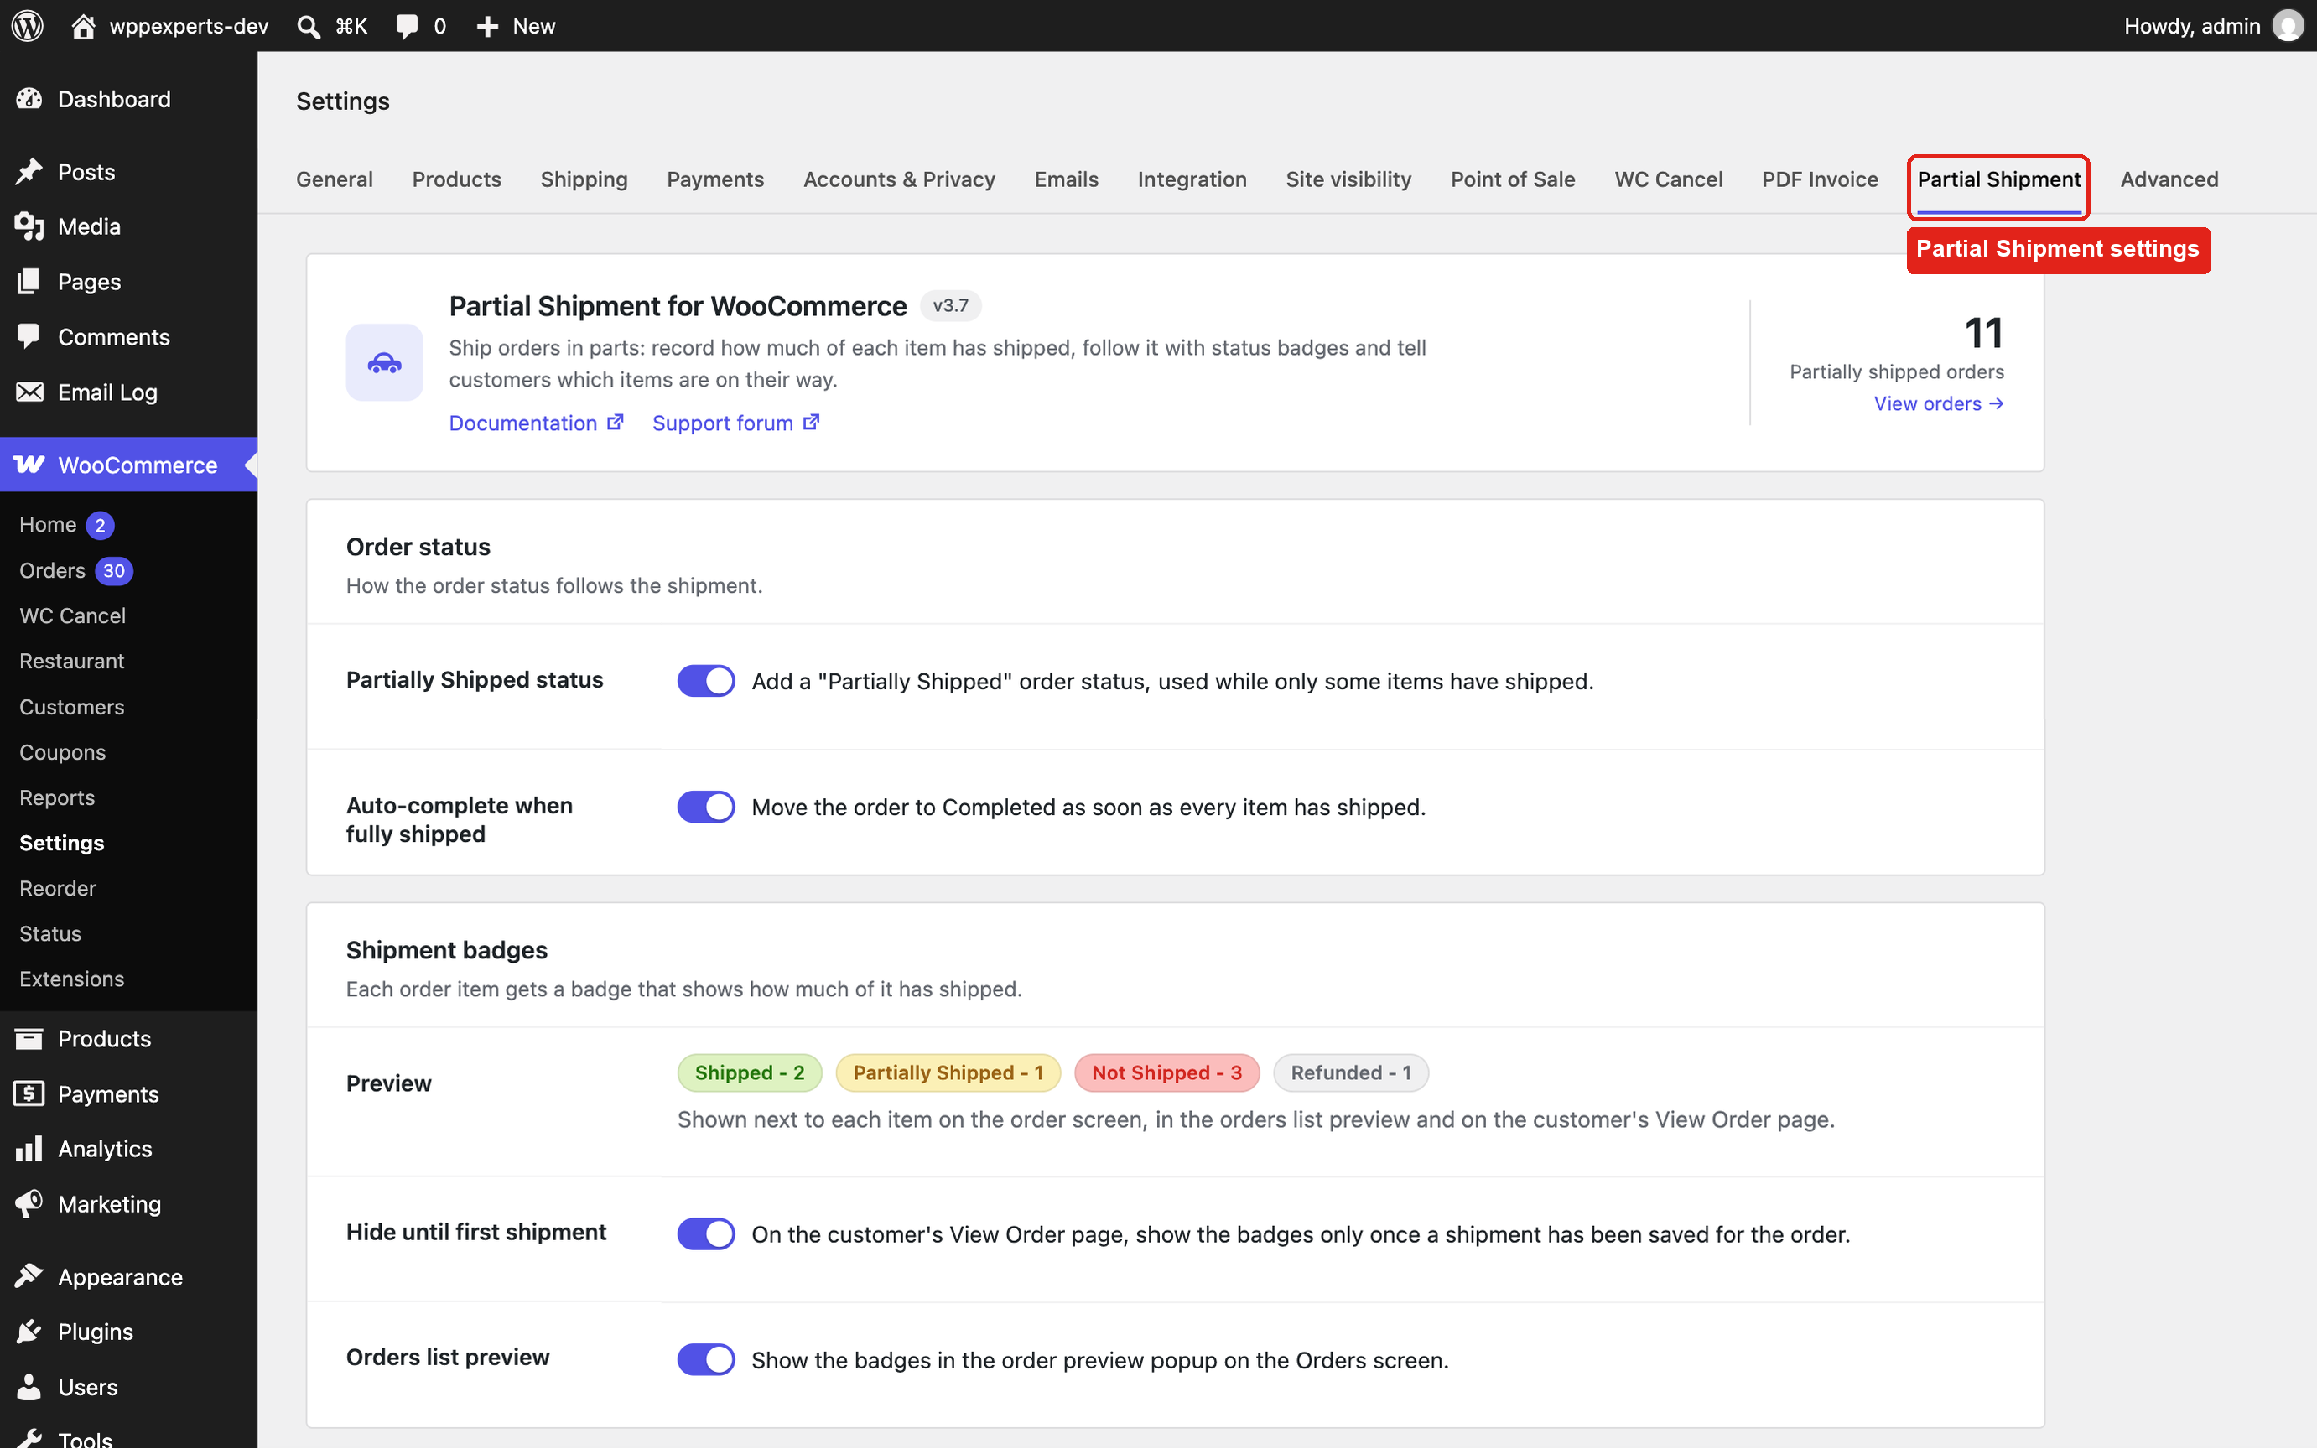Click the Support forum external link icon
Image resolution: width=2317 pixels, height=1449 pixels.
coord(811,422)
